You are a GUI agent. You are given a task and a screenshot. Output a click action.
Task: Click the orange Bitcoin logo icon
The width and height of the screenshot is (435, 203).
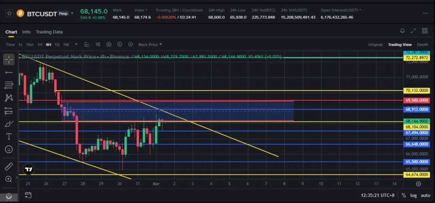click(20, 13)
